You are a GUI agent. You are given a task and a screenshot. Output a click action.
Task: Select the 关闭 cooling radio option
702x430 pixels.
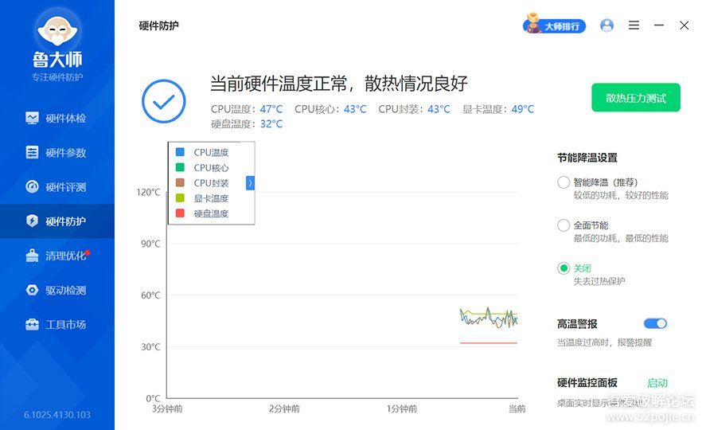pos(564,268)
